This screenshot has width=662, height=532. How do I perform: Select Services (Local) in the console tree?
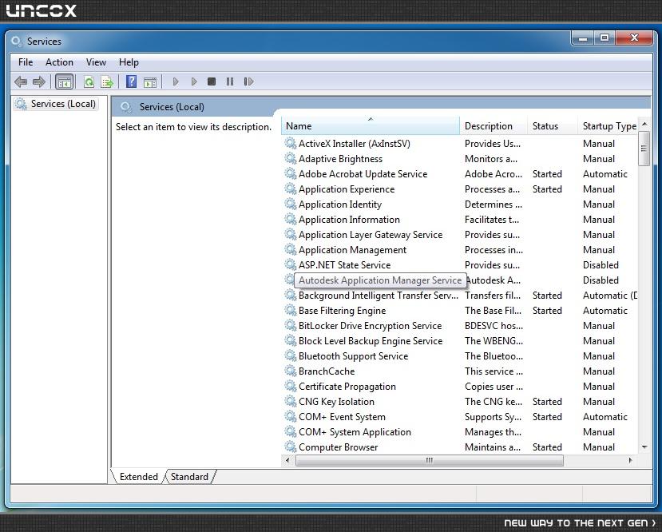click(55, 104)
